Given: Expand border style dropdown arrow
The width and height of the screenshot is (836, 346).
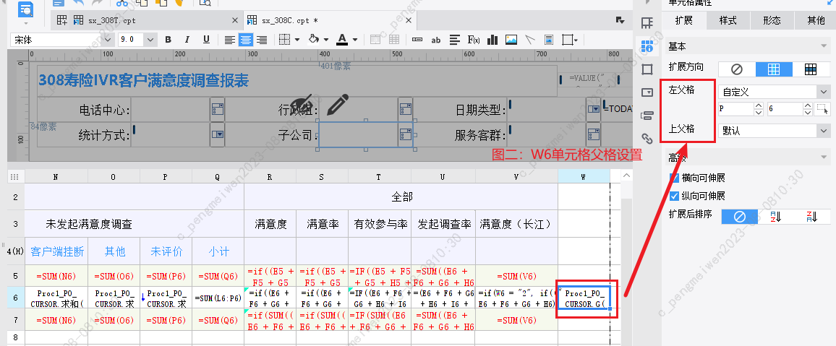Looking at the screenshot, I should 297,40.
